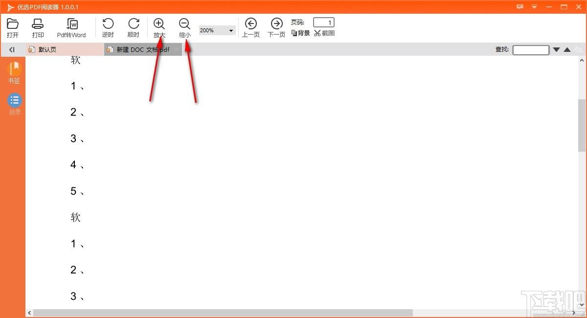587x318 pixels.
Task: Toggle the match-case icon beside the search arrows
Action: point(579,49)
